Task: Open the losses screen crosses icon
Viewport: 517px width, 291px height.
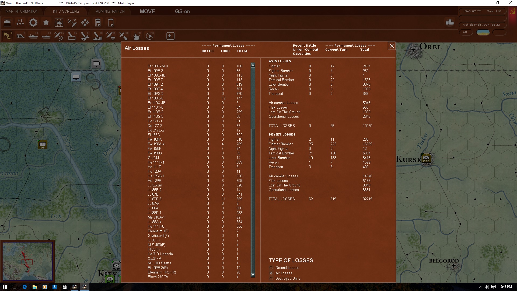Action: pyautogui.click(x=20, y=23)
